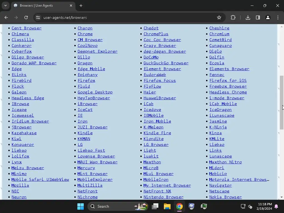Click the Nintendo Browser link
Screen dimensions: 284x213
coord(164,197)
